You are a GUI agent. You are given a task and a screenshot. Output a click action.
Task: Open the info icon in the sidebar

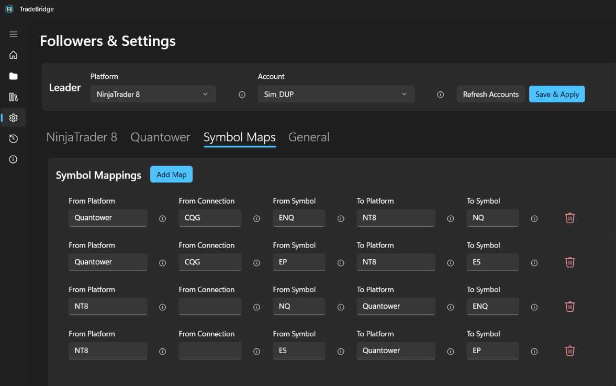[14, 159]
